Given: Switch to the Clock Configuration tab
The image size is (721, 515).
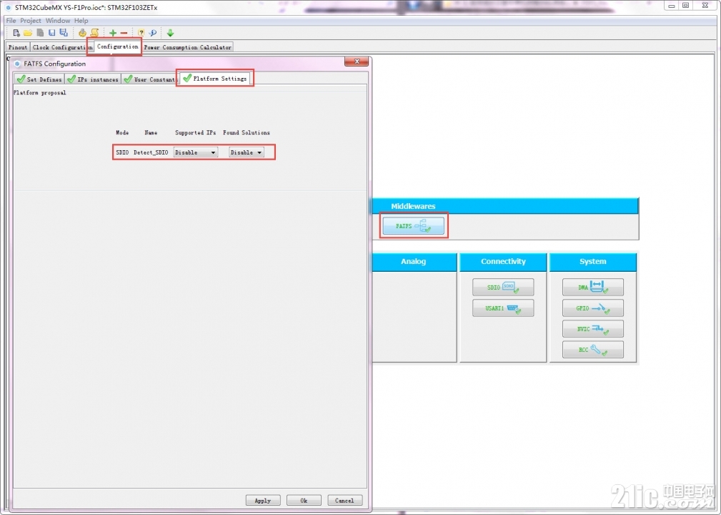Looking at the screenshot, I should [x=62, y=47].
